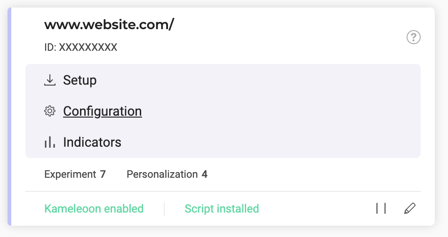Image resolution: width=448 pixels, height=237 pixels.
Task: Click the Configuration gear icon
Action: pos(49,111)
